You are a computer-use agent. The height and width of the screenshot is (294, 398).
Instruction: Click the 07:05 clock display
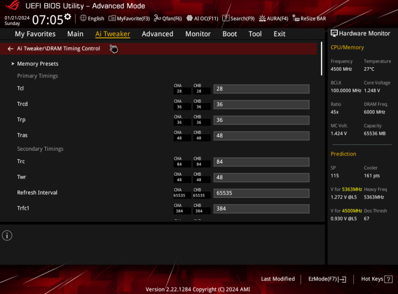pos(48,20)
